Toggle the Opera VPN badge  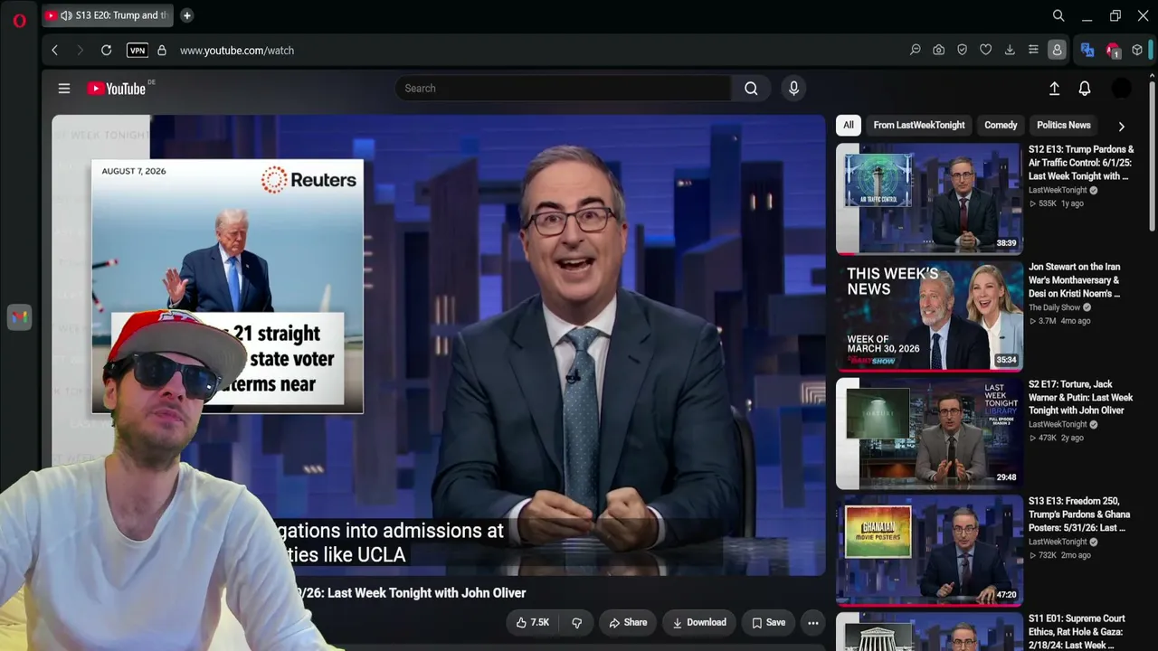point(138,51)
